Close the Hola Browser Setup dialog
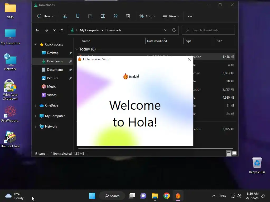270x202 pixels. click(x=189, y=59)
